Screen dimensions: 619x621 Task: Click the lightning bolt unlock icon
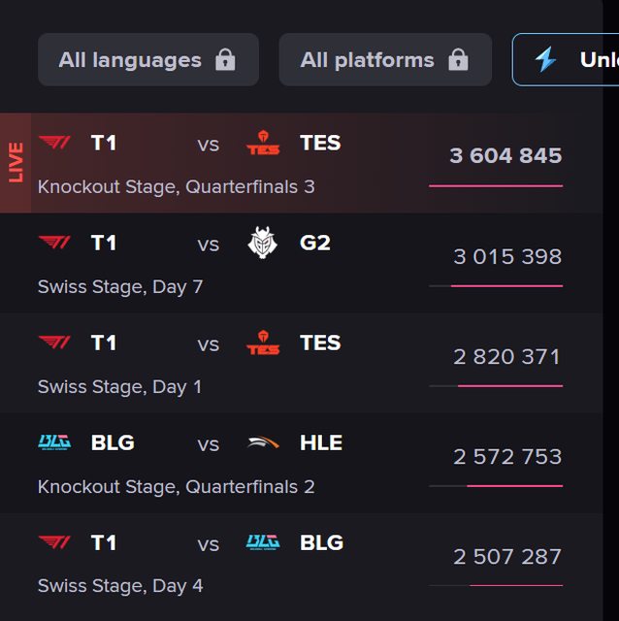[x=546, y=59]
